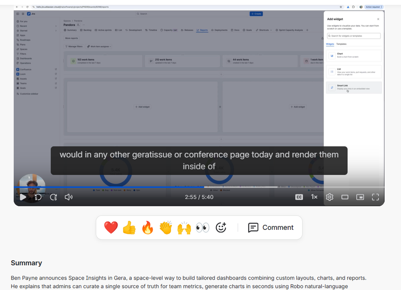Open the Releases tab
Viewport: 401px width, 290px height.
pyautogui.click(x=187, y=30)
